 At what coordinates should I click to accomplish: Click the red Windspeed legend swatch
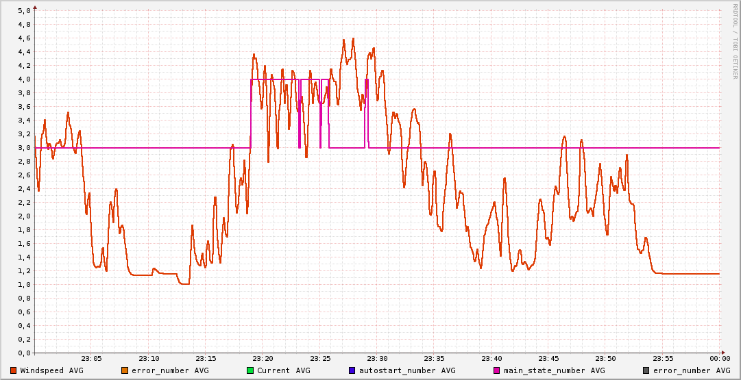tap(14, 370)
